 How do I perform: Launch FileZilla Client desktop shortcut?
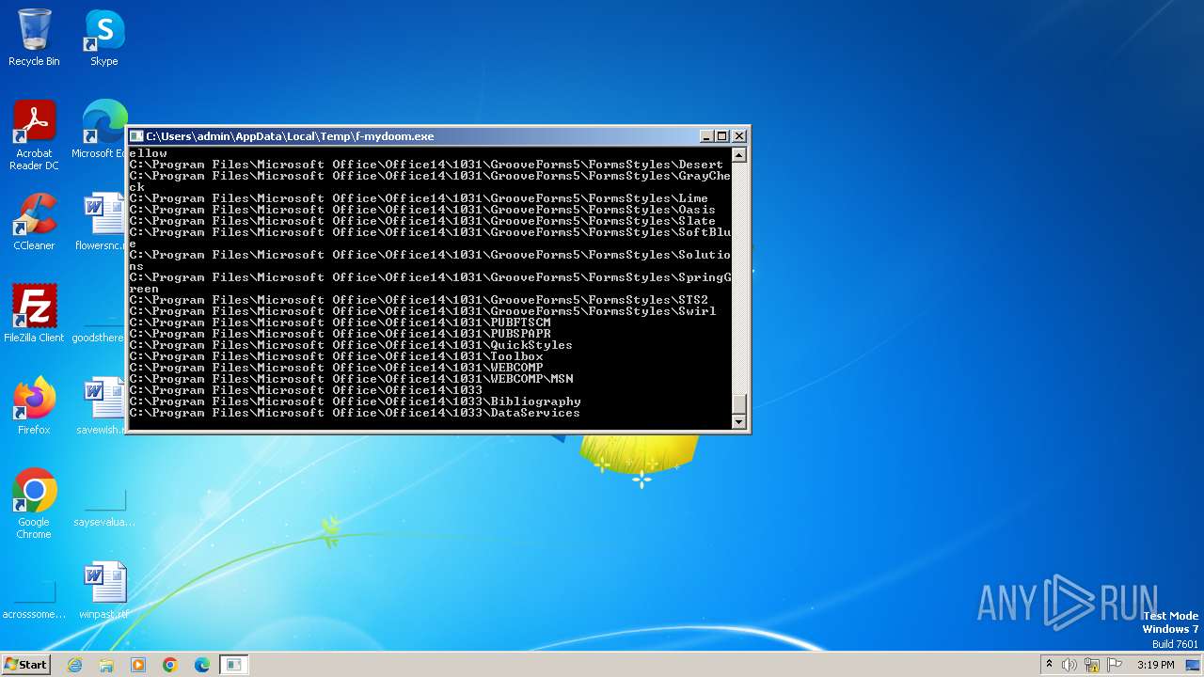click(34, 314)
